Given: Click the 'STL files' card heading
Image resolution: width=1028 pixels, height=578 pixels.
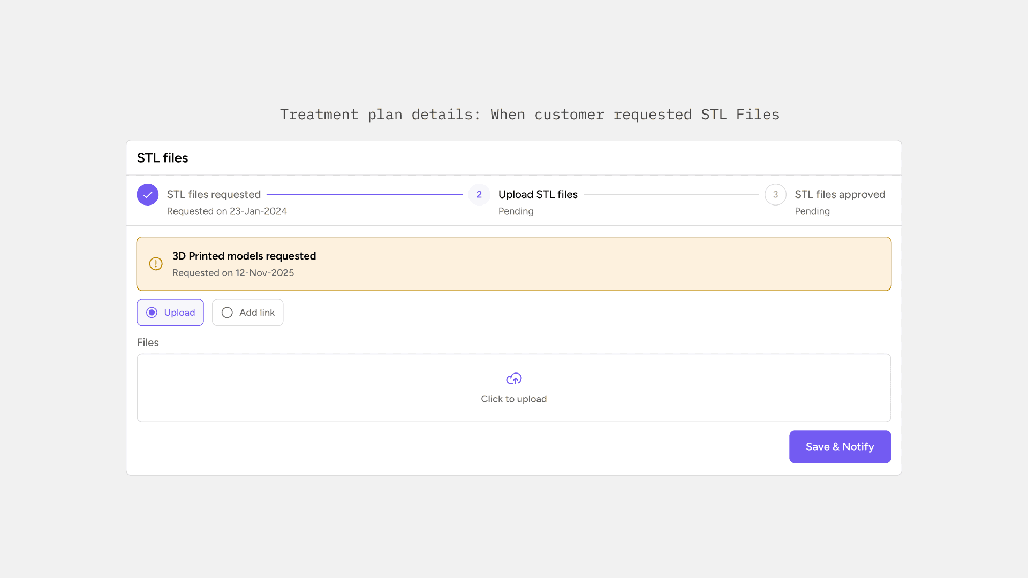Looking at the screenshot, I should coord(162,158).
